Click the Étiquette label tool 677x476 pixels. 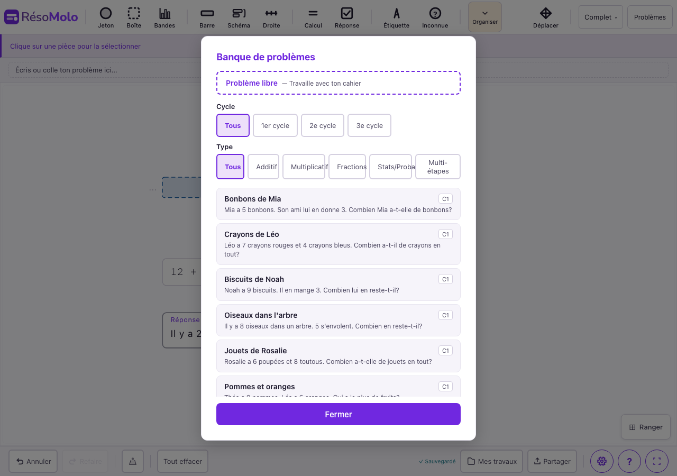(x=396, y=17)
